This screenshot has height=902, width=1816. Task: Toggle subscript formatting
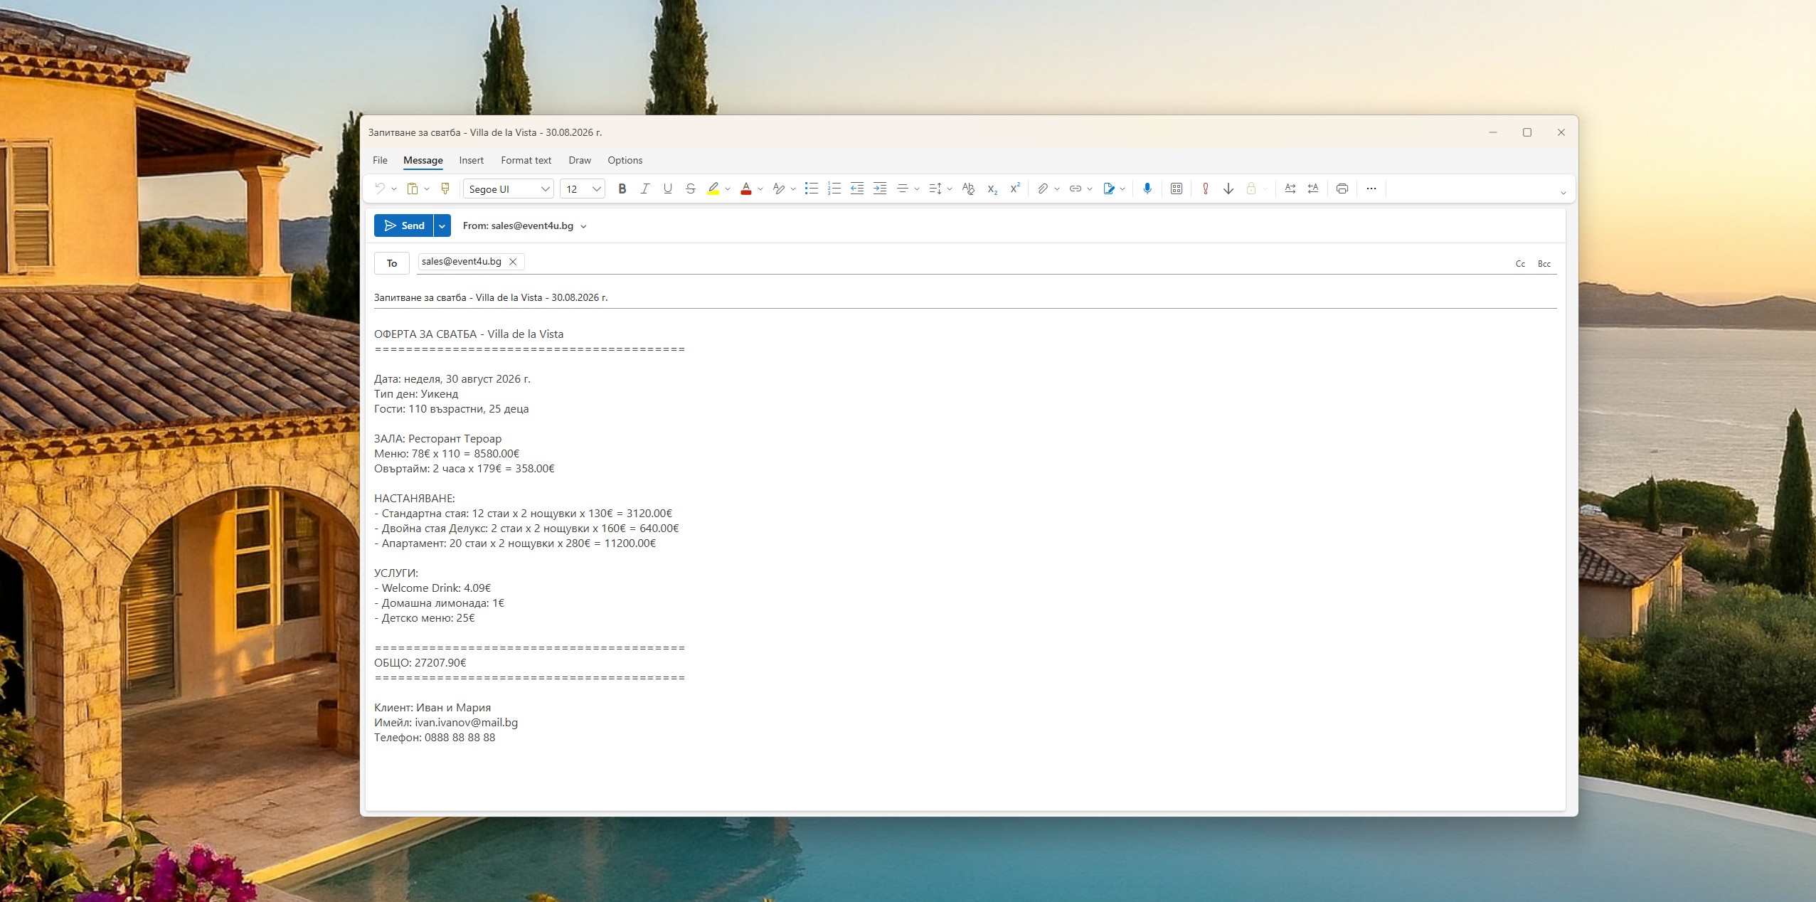(x=992, y=189)
